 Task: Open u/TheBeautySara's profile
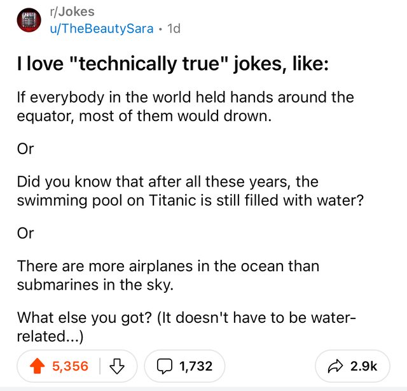point(102,29)
